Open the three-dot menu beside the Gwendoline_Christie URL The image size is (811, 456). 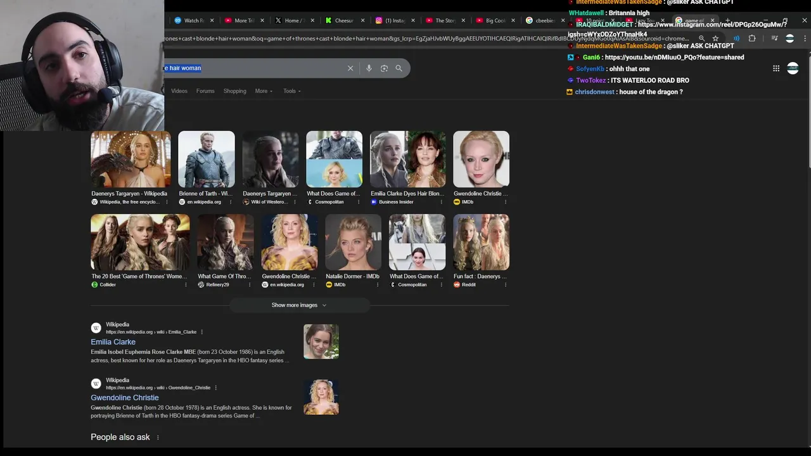click(216, 388)
